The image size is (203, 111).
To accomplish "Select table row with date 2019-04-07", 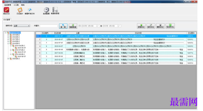I will coord(116,46).
